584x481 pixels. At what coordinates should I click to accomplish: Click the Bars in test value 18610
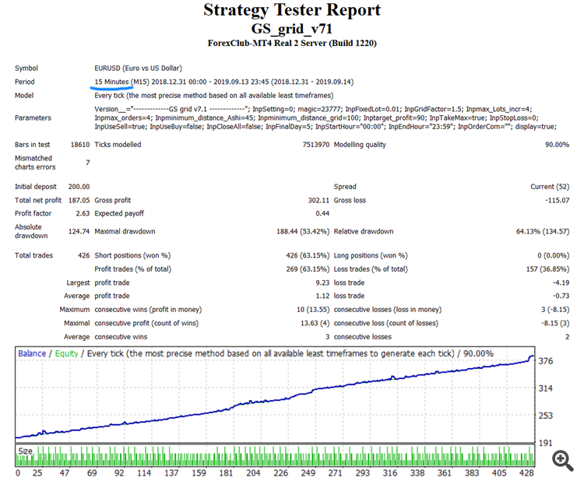tap(80, 145)
